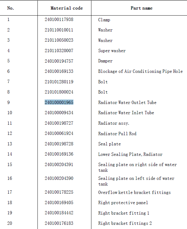
Task: Click material code 240100176183
Action: point(59,223)
